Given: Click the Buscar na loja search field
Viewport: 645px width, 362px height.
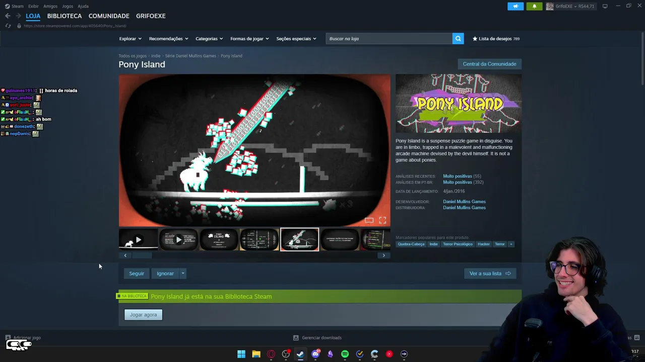Looking at the screenshot, I should coord(389,39).
